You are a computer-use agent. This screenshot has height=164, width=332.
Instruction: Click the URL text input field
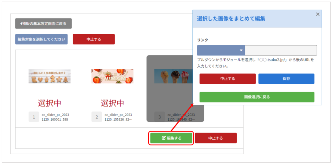(x=281, y=50)
